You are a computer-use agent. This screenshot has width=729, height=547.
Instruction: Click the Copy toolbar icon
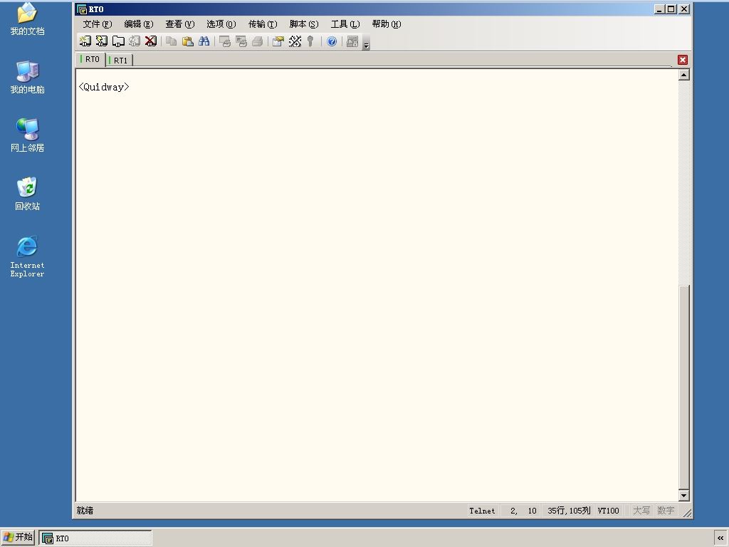click(x=171, y=41)
